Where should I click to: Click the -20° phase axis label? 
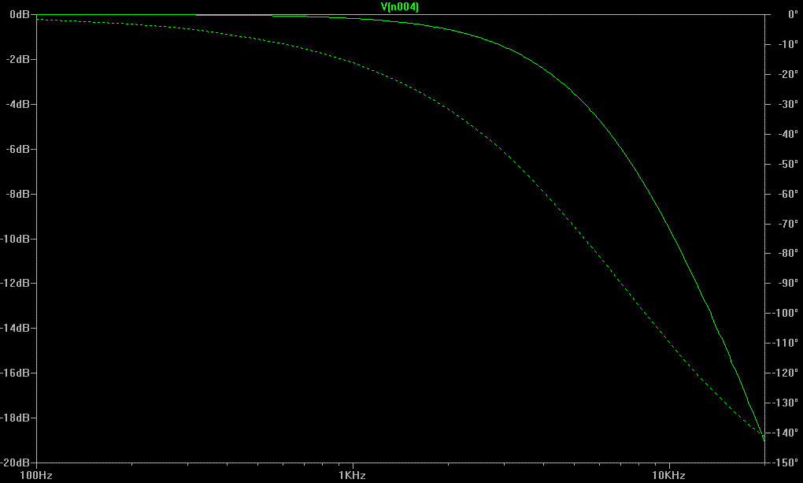tap(787, 74)
